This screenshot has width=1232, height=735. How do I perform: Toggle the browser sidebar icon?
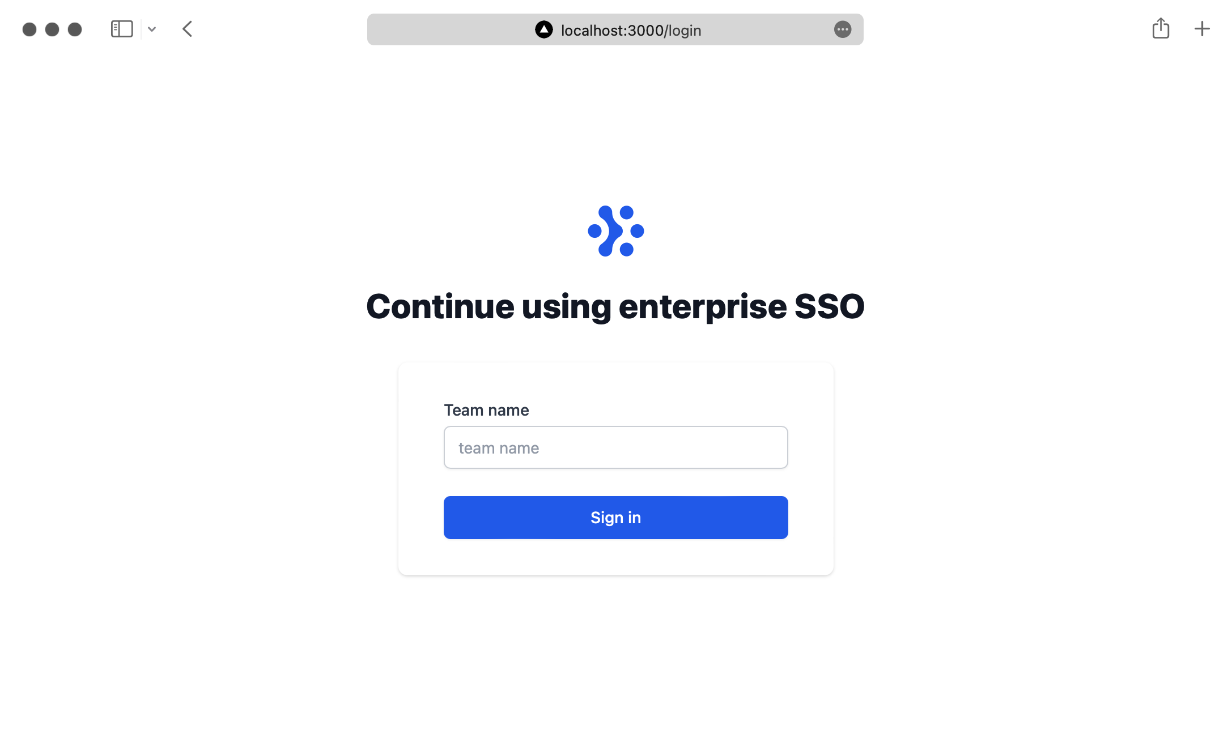[122, 29]
